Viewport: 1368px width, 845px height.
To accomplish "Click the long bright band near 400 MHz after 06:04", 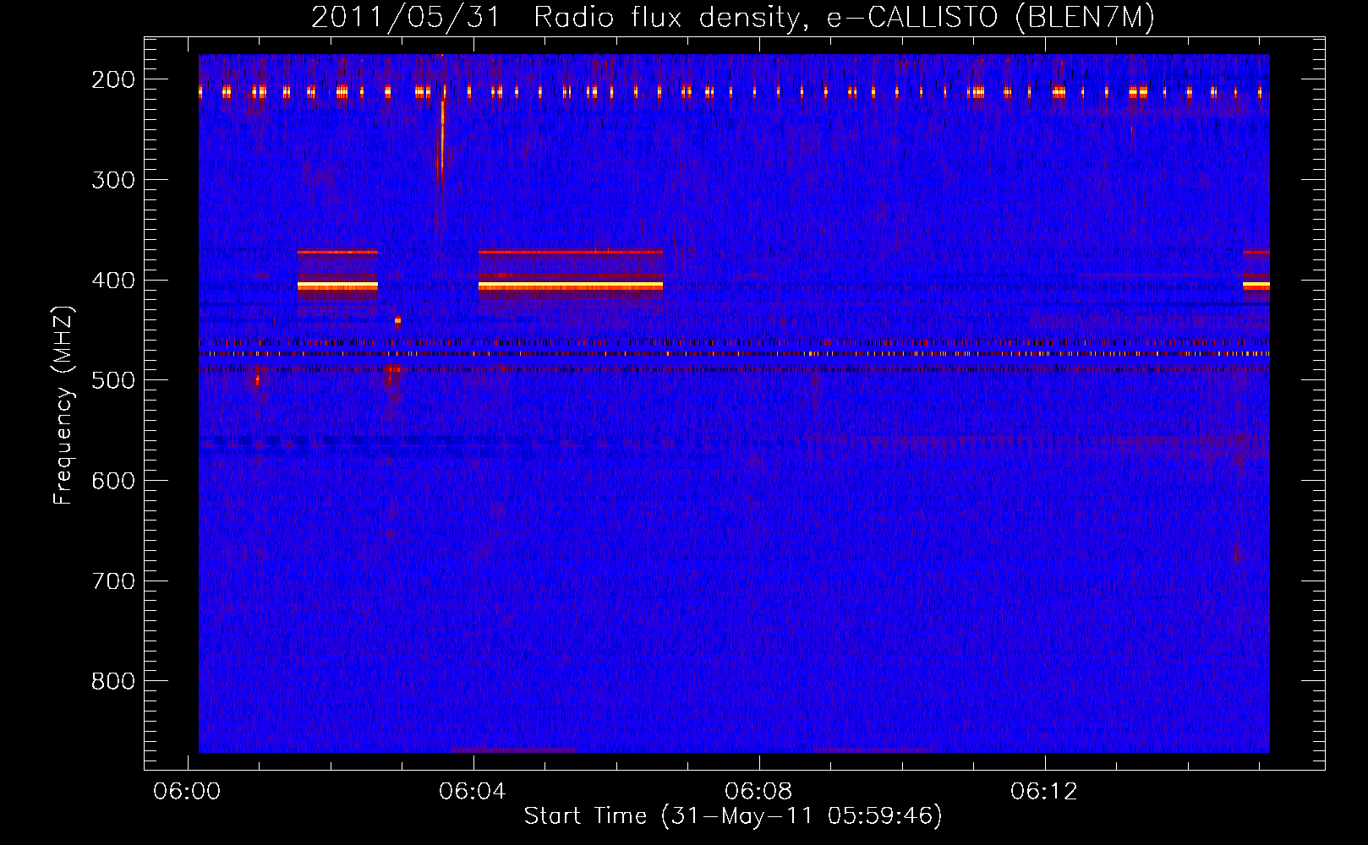I will [571, 286].
